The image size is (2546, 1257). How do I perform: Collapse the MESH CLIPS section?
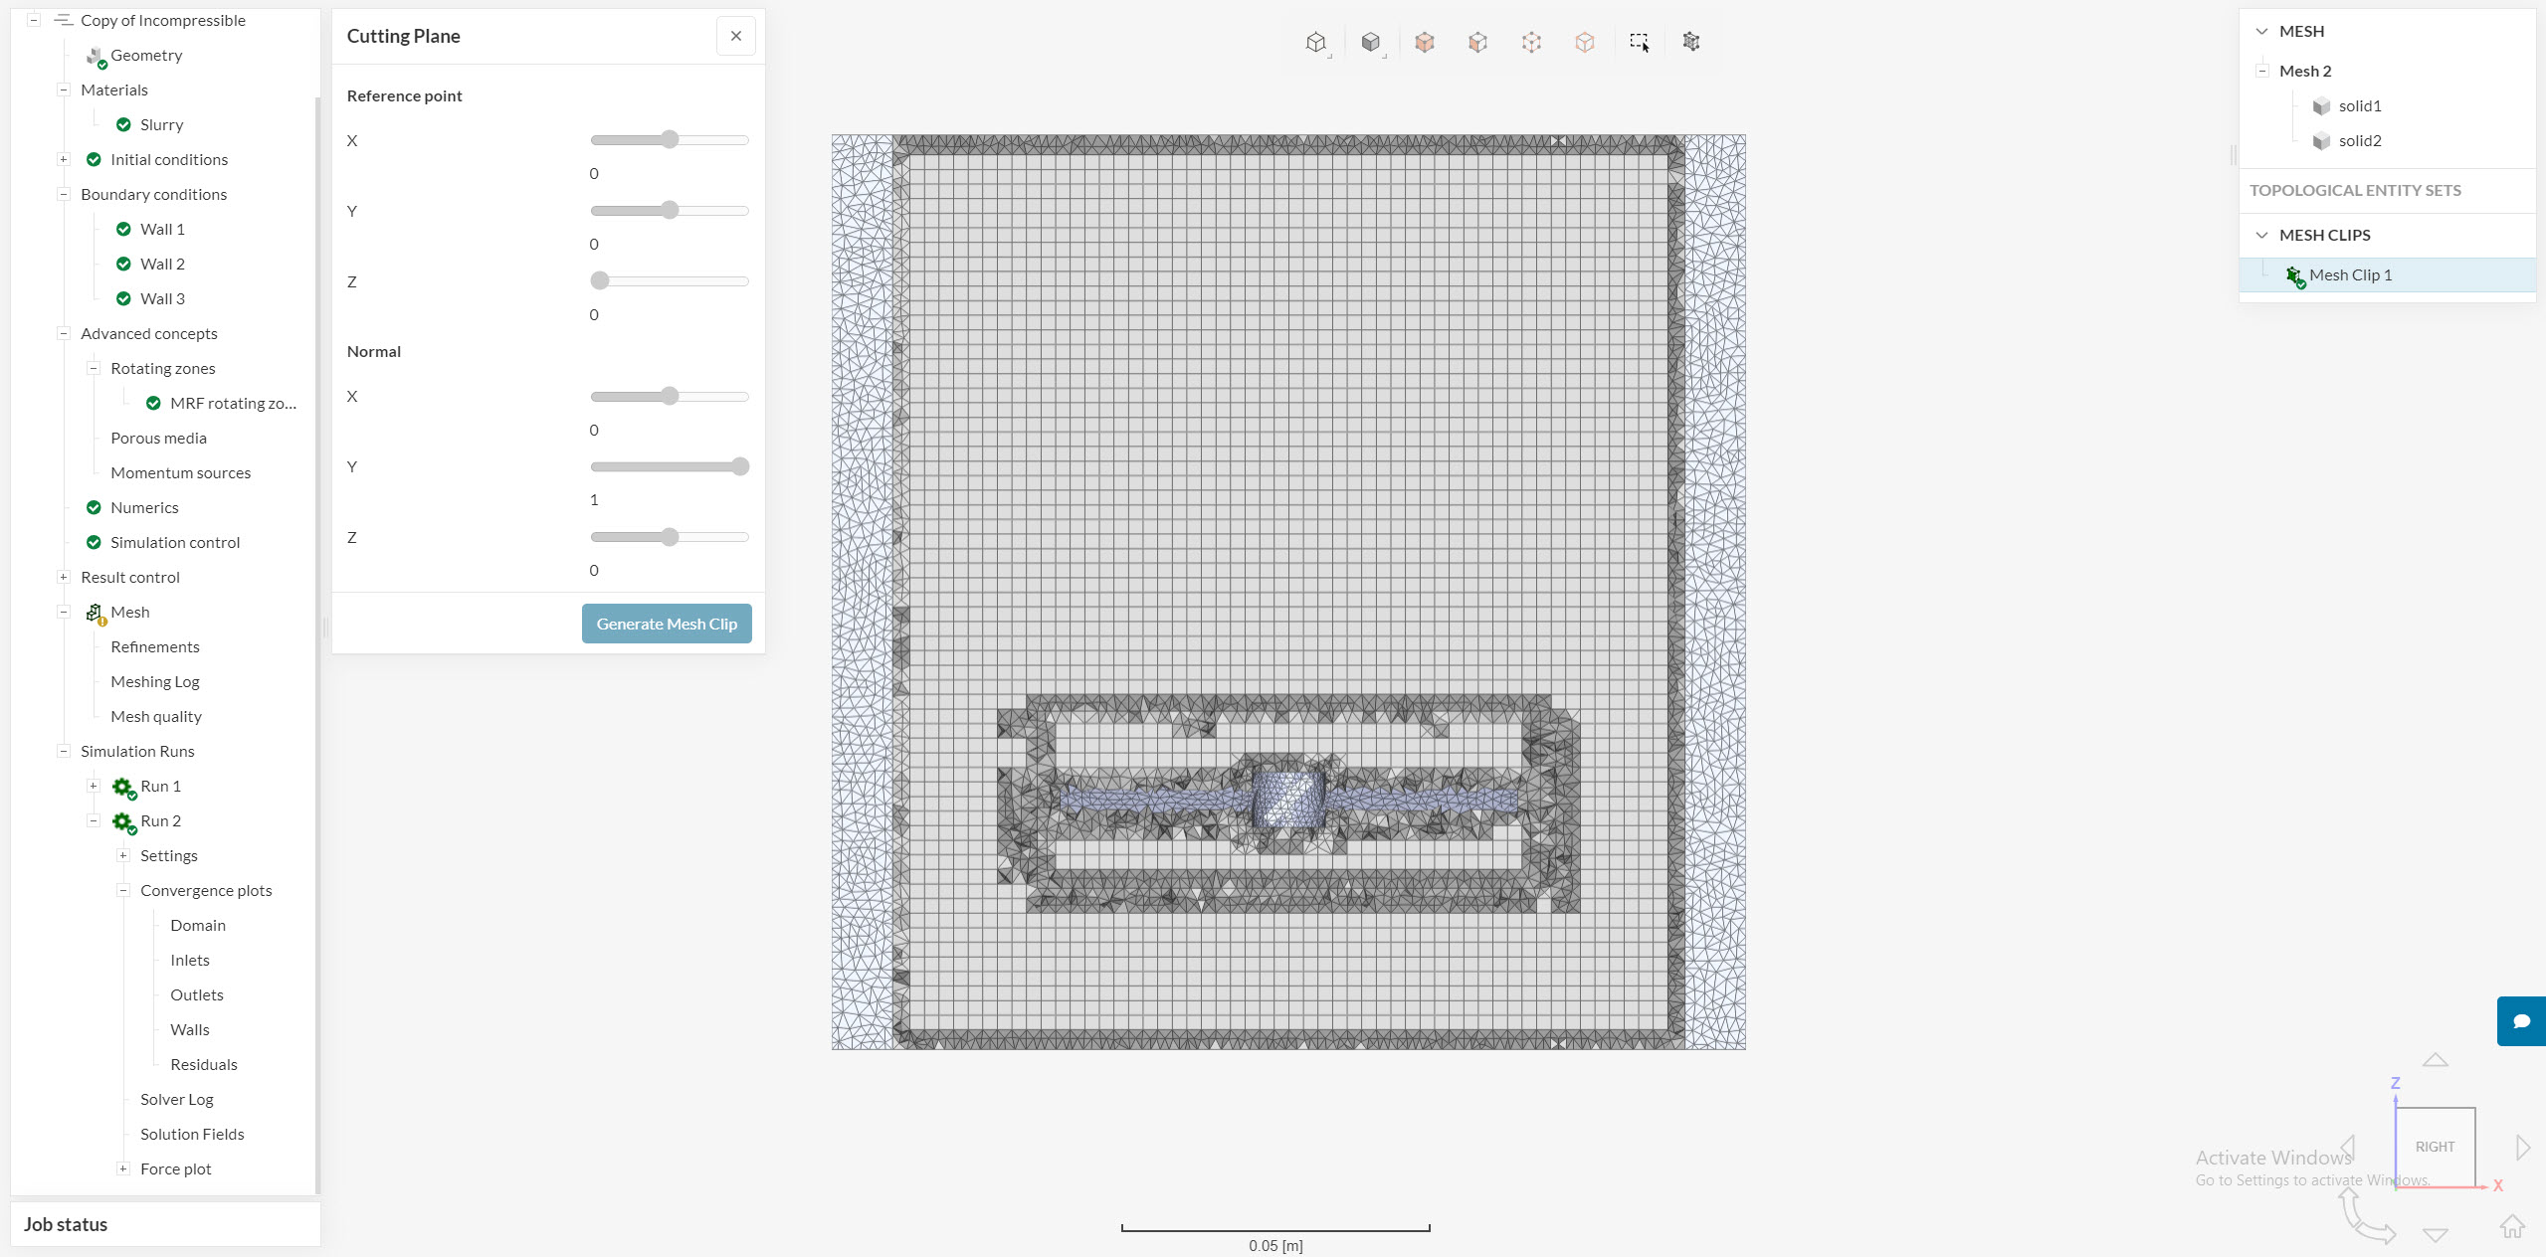(2261, 235)
